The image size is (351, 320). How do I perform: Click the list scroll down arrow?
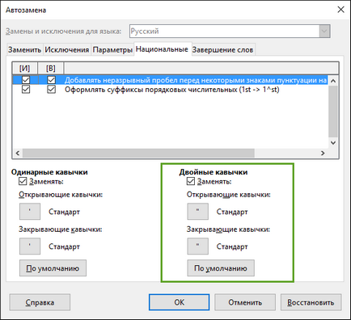(333, 143)
